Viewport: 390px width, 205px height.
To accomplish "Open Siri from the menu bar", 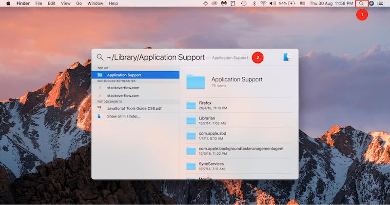I will (x=371, y=3).
